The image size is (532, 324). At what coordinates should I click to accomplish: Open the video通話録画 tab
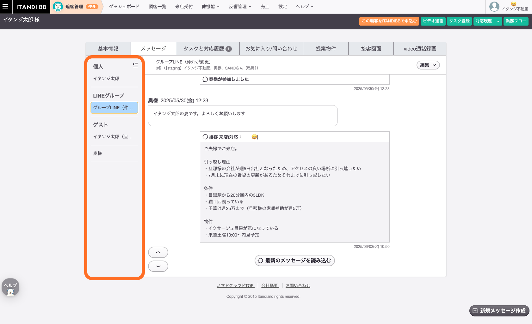click(x=420, y=49)
